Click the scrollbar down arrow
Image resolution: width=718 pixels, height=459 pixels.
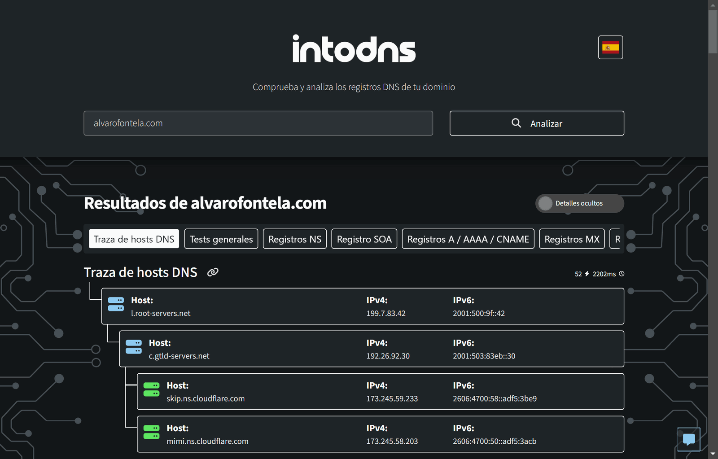point(713,454)
